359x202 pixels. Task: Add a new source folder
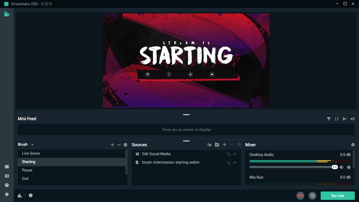pos(217,145)
